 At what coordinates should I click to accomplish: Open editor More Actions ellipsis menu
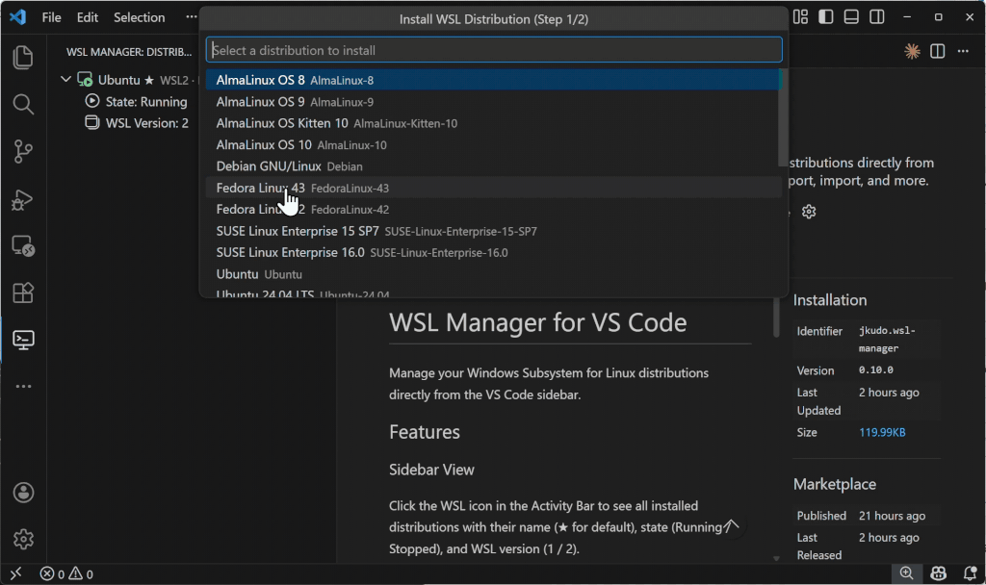963,51
